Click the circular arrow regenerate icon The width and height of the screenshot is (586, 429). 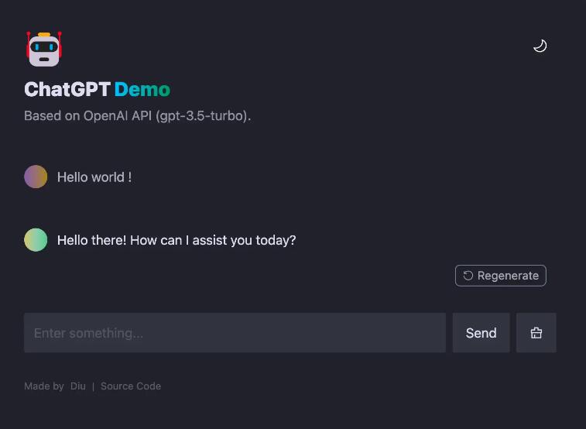[468, 276]
